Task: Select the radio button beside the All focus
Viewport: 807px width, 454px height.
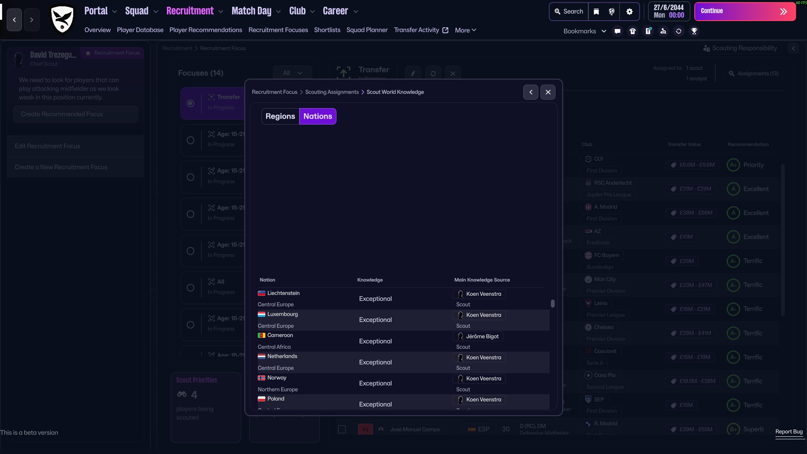Action: [191, 288]
